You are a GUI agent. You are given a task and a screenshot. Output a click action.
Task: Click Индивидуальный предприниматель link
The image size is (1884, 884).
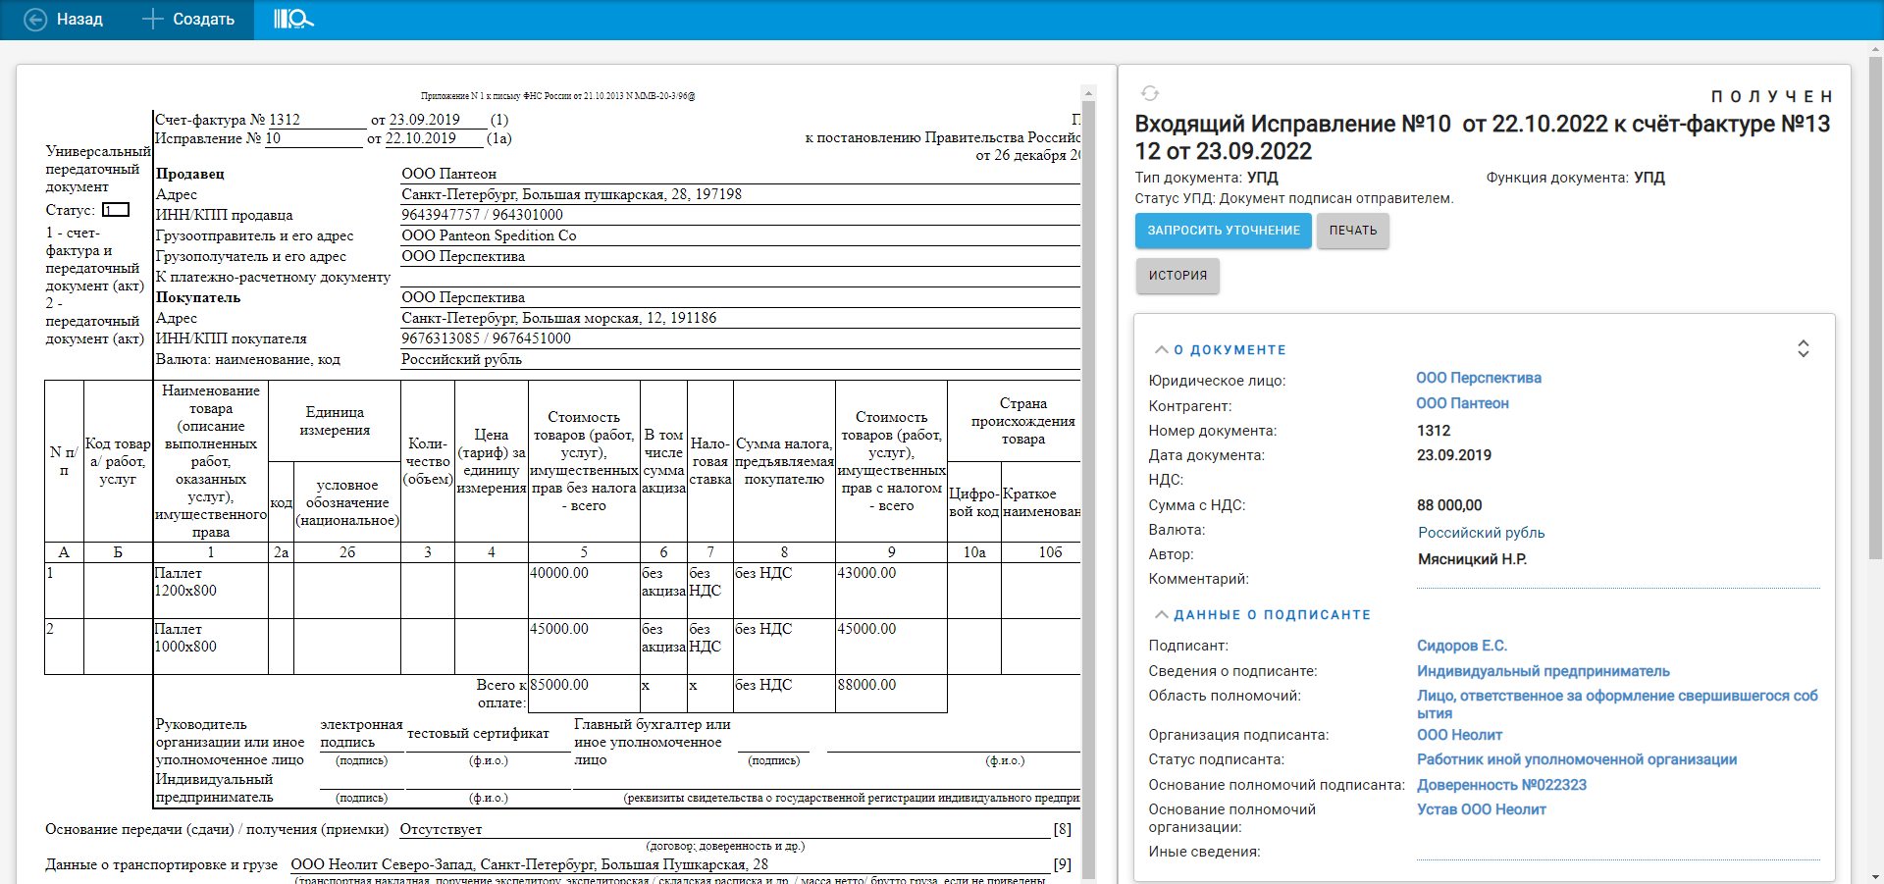click(x=1543, y=671)
